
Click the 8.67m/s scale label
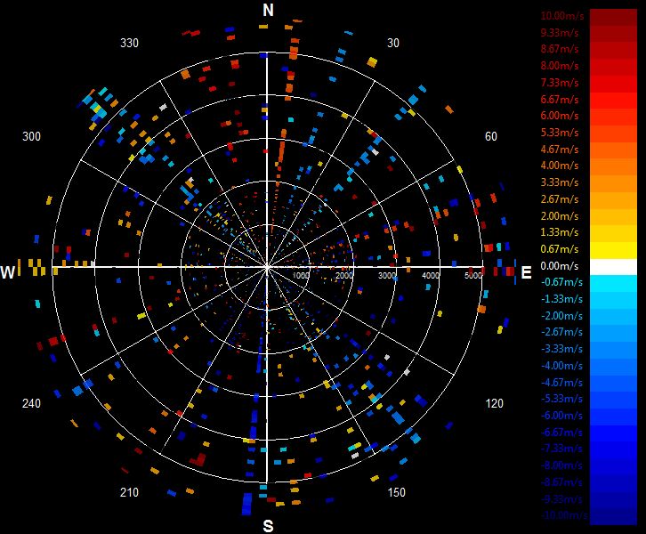coord(560,49)
